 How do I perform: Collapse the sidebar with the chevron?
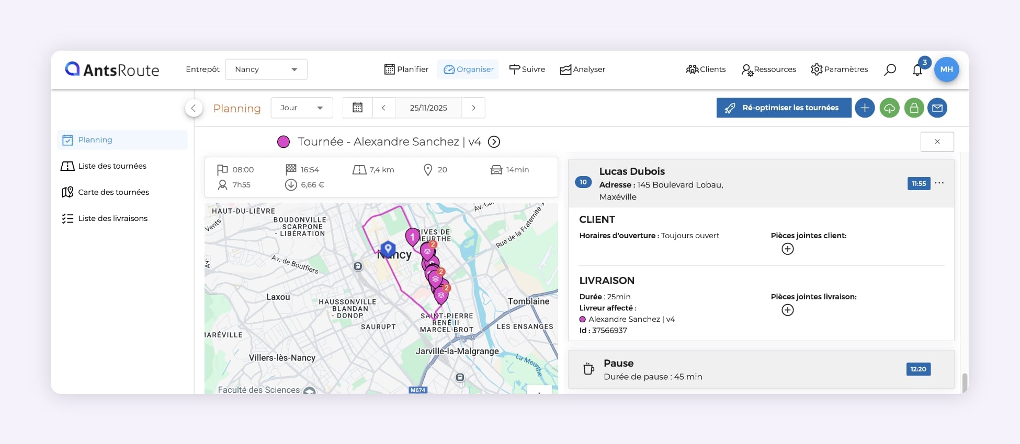click(x=194, y=108)
